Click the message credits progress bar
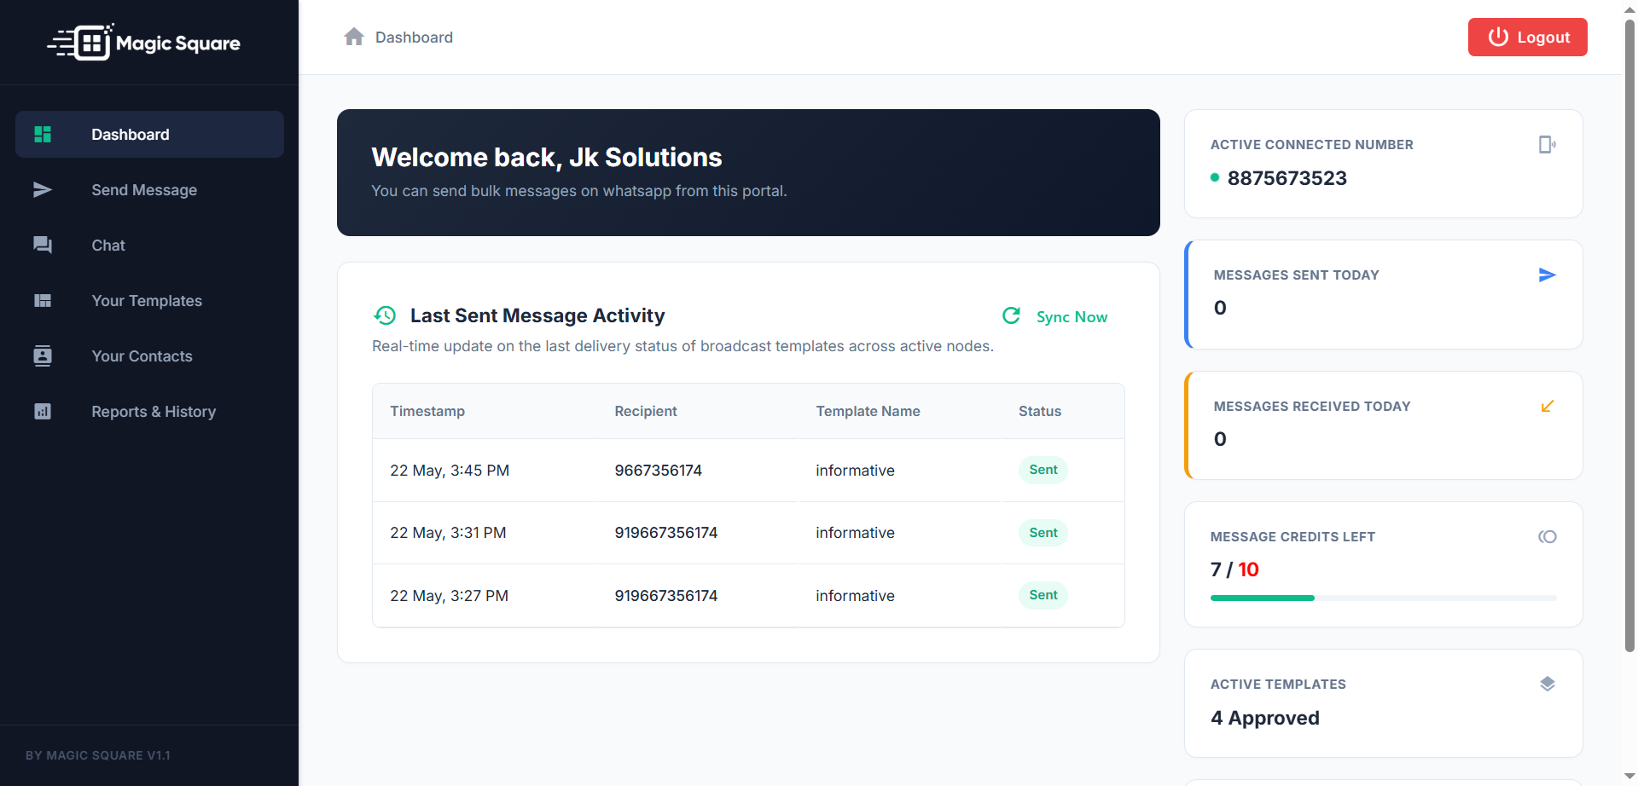 pyautogui.click(x=1383, y=598)
